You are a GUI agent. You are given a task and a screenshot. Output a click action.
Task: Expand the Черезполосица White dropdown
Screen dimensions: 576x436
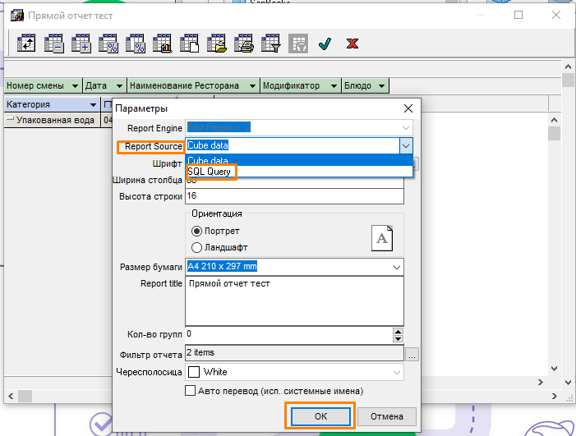coord(397,372)
